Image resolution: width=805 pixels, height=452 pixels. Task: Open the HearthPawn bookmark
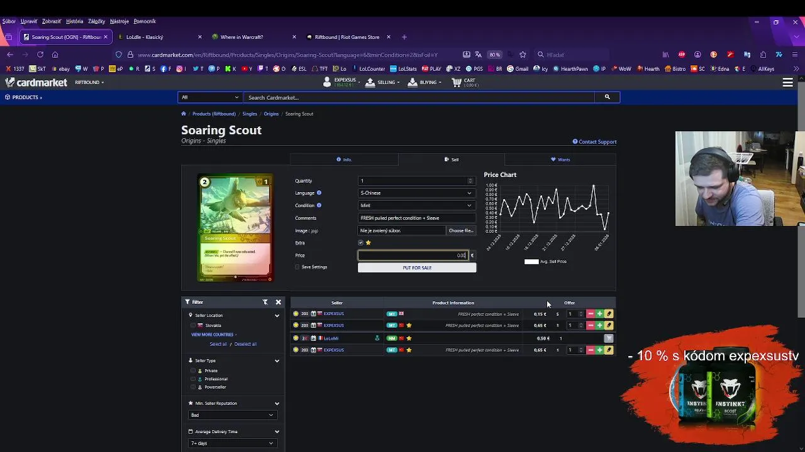570,69
